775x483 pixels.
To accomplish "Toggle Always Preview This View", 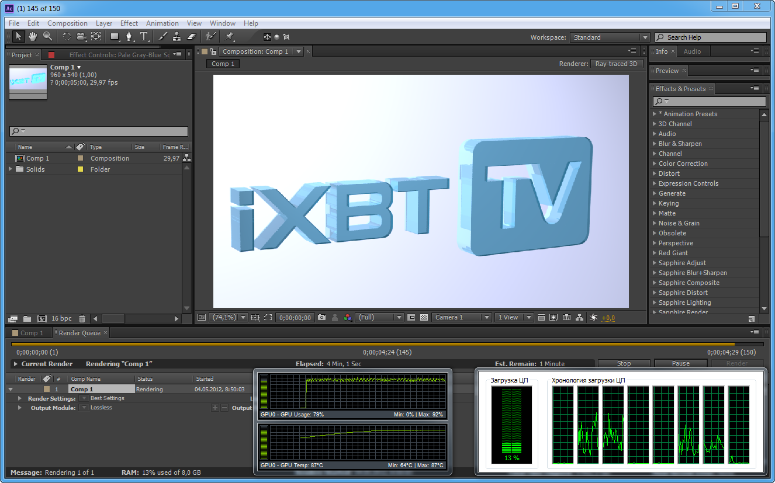I will pyautogui.click(x=202, y=318).
